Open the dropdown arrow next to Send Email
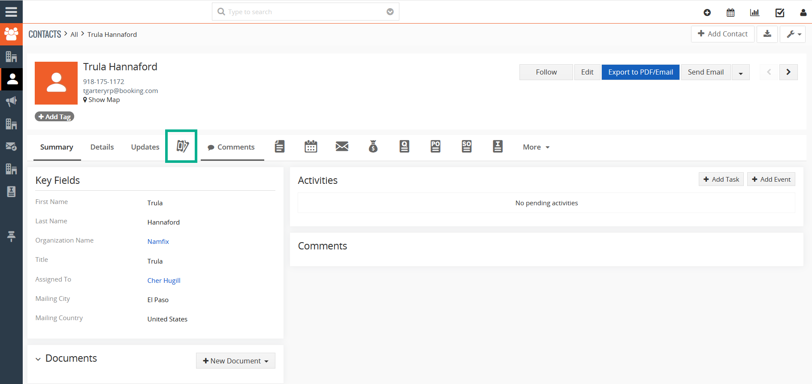This screenshot has width=812, height=384. pos(741,72)
